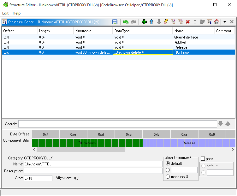The image size is (237, 196).
Task: Select the Release name cell
Action: click(x=193, y=47)
